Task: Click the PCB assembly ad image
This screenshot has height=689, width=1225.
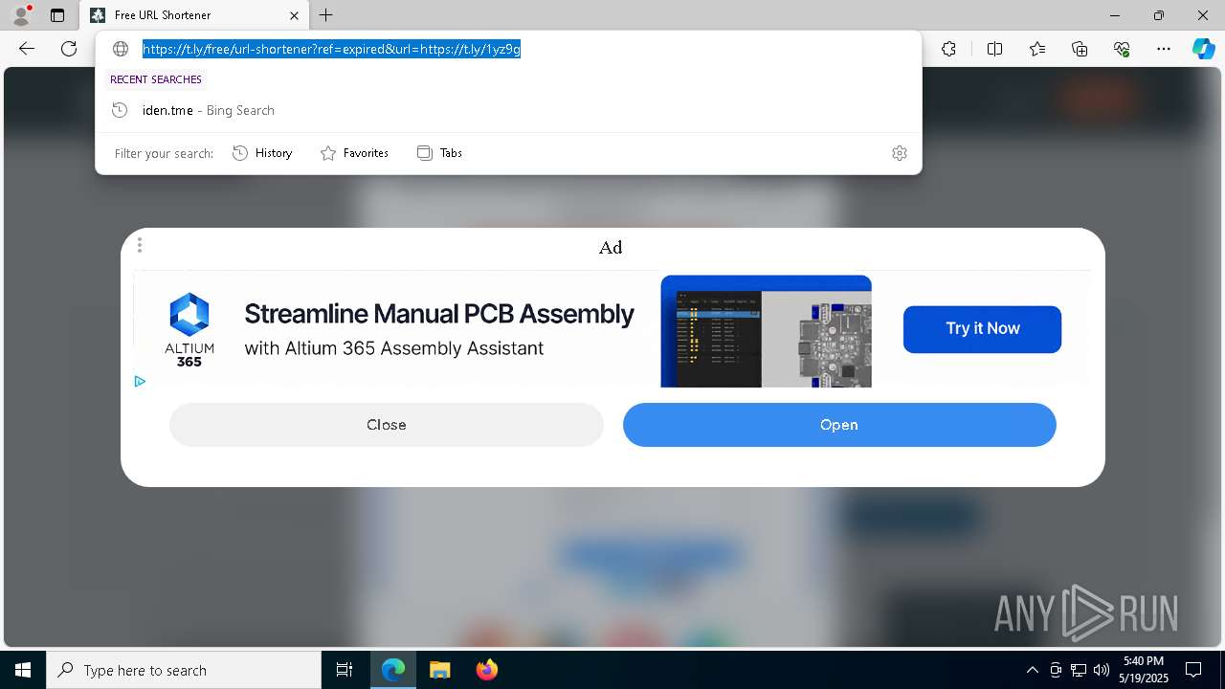Action: 766,331
